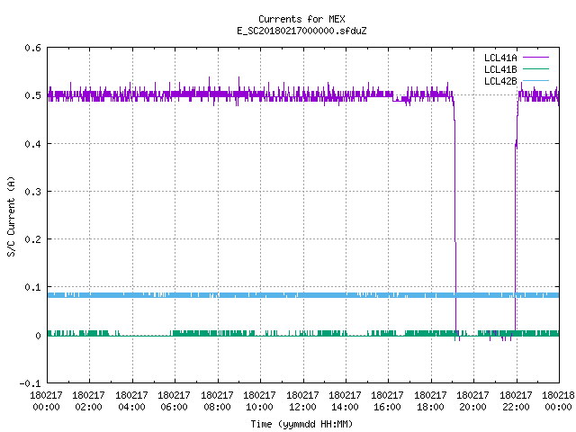576x432 pixels.
Task: Click the 180217 00:00 x-axis tick label
Action: tap(46, 400)
